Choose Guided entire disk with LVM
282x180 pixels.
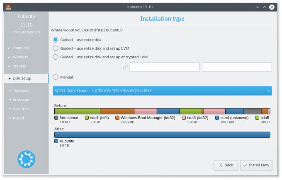[56, 48]
